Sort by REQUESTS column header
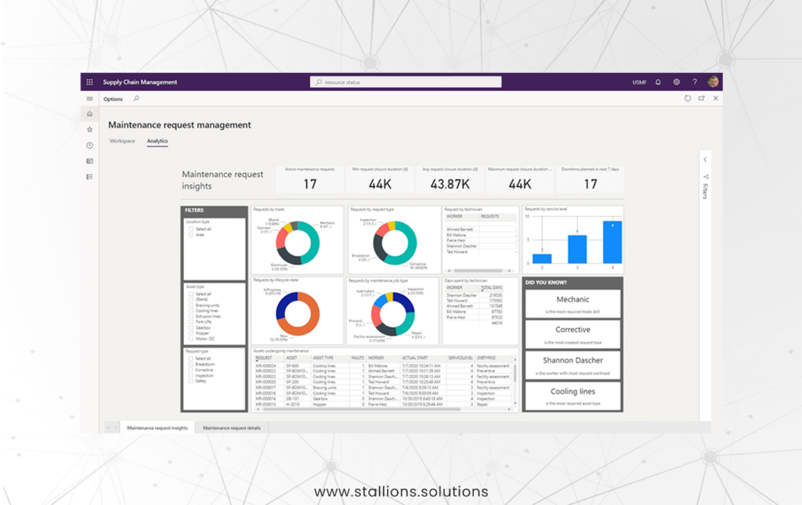This screenshot has height=505, width=802. [490, 217]
